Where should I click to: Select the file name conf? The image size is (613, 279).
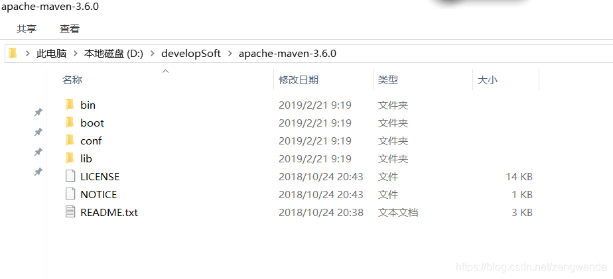pos(91,140)
